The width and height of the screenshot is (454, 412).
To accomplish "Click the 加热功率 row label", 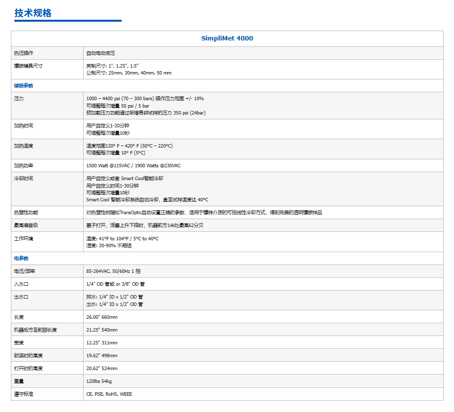I will [23, 166].
